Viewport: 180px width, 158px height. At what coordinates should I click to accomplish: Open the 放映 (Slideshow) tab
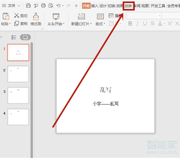128,6
